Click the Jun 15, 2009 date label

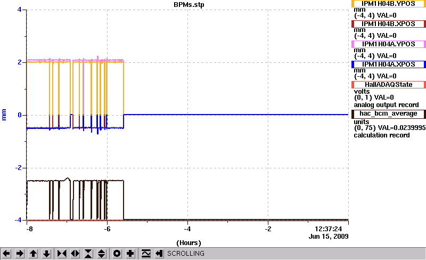coord(329,237)
